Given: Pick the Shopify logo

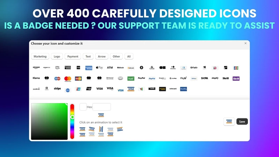Looking at the screenshot, I should click(215, 78).
